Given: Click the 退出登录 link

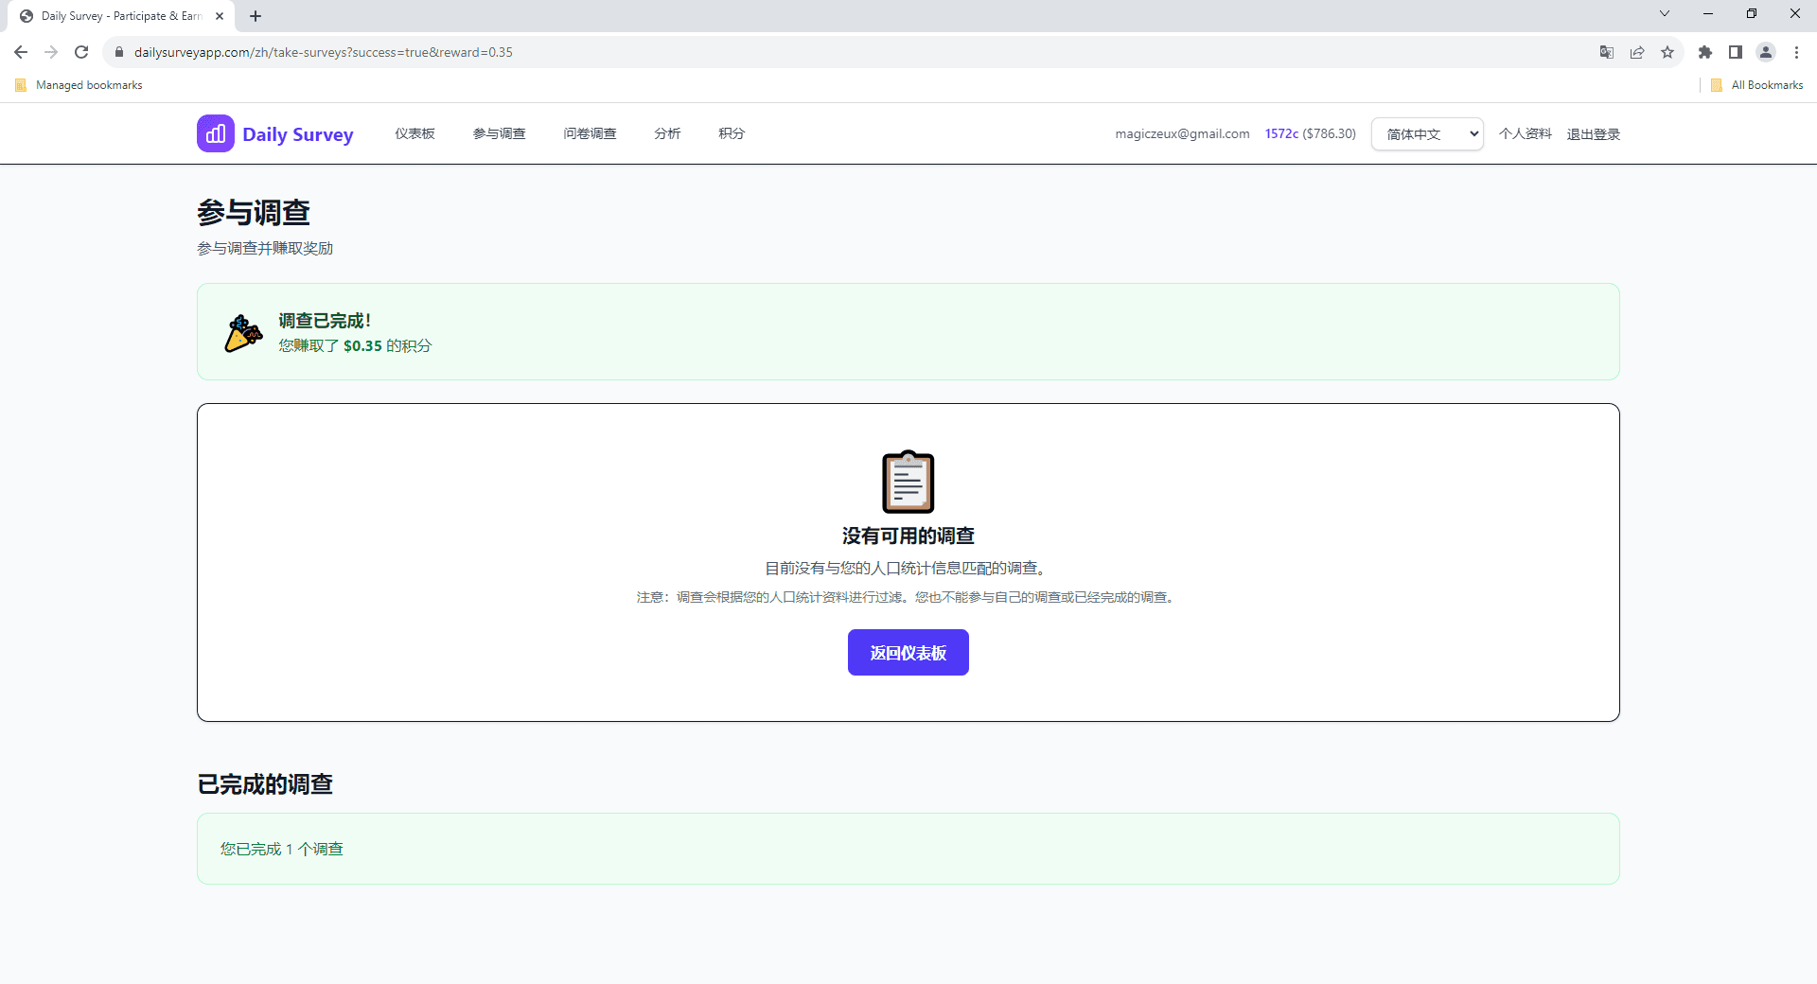Looking at the screenshot, I should pos(1594,134).
